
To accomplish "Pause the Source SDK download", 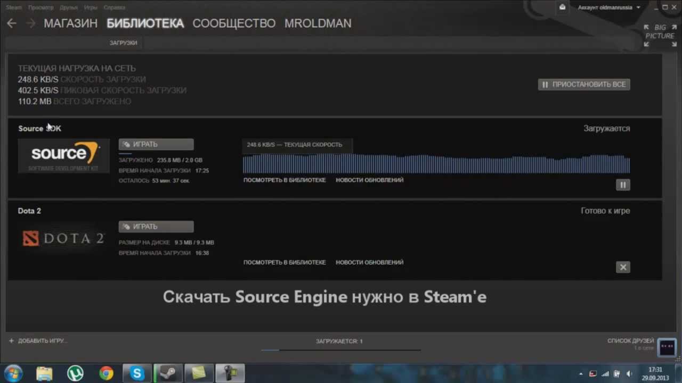I will point(623,185).
